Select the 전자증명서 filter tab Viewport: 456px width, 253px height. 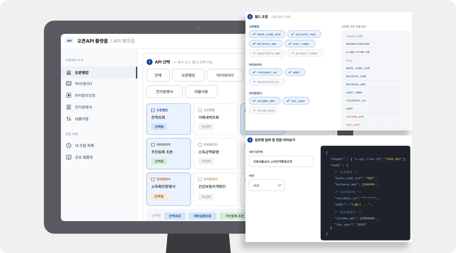point(164,92)
